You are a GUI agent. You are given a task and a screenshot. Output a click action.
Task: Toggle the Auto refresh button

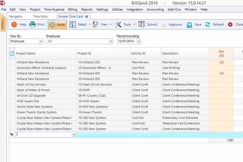click(x=57, y=25)
